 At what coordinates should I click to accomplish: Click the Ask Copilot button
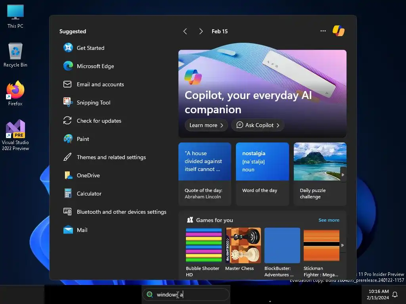click(258, 125)
